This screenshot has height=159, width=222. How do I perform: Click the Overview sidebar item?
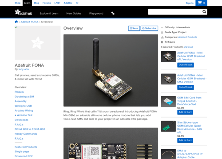20,87
